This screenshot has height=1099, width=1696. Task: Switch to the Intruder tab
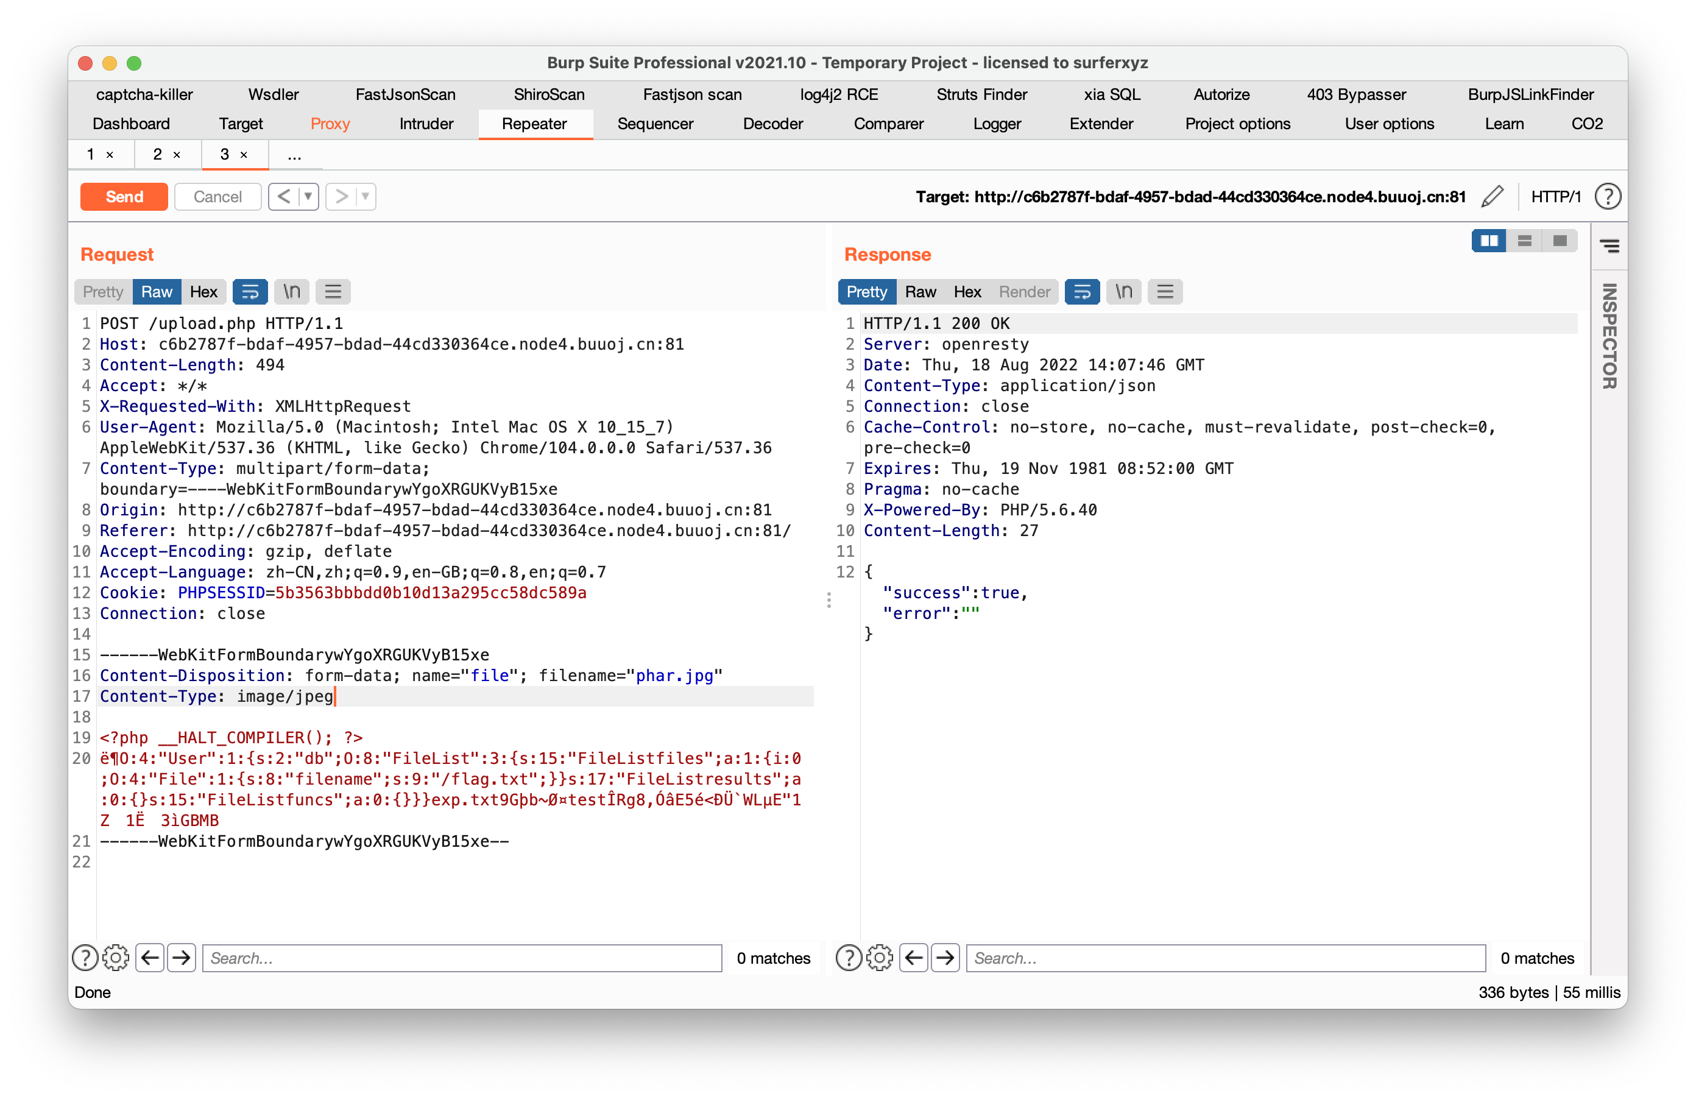(x=426, y=124)
